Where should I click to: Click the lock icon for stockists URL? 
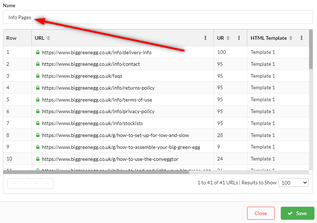click(x=38, y=123)
